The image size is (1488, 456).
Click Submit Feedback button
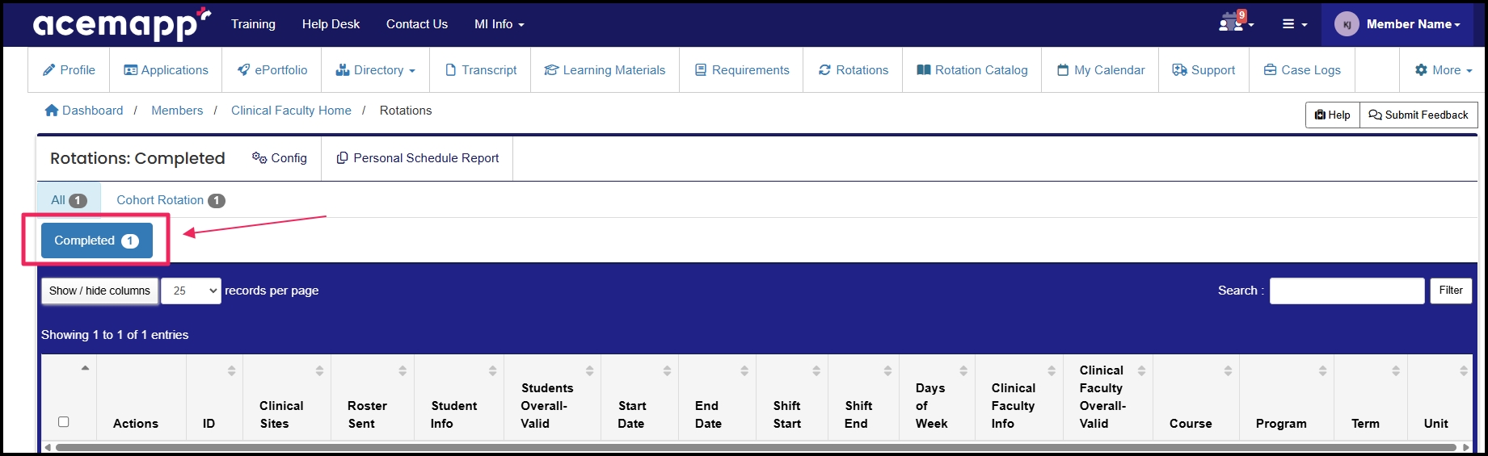(1418, 115)
